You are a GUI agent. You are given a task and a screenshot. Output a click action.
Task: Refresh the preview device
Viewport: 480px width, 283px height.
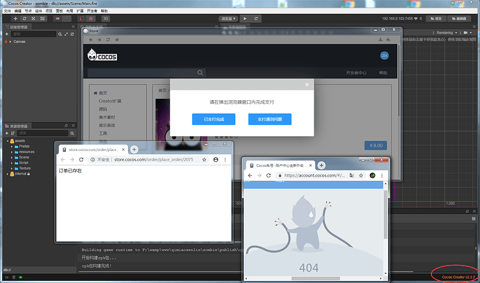coord(256,19)
